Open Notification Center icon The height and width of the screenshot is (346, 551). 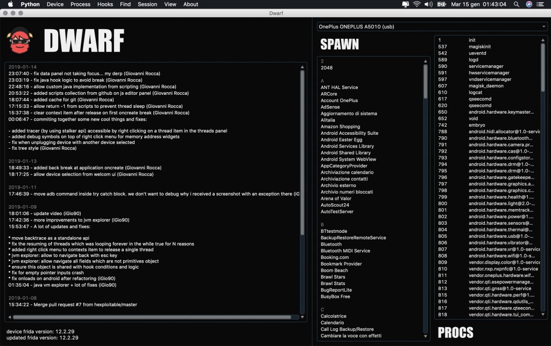540,4
